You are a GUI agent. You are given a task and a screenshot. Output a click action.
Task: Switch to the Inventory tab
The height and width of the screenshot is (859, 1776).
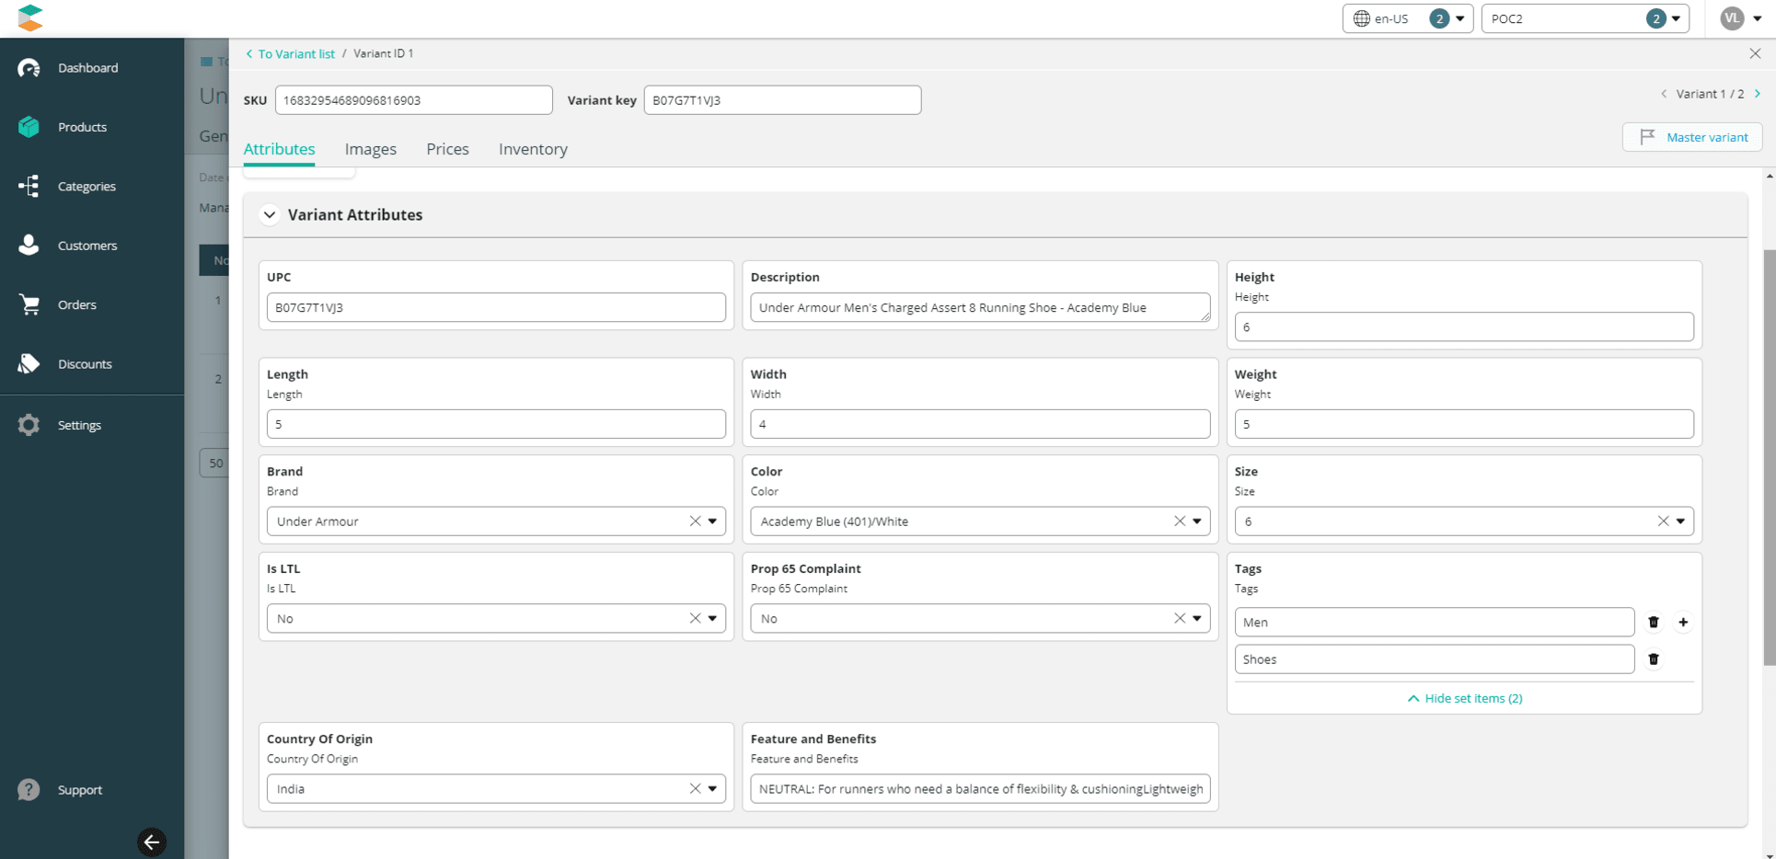tap(533, 149)
